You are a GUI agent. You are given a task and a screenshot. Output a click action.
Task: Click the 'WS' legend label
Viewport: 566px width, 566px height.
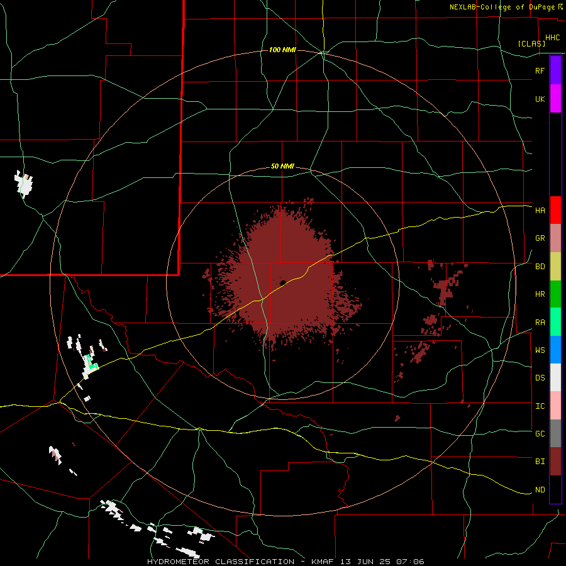click(x=540, y=350)
